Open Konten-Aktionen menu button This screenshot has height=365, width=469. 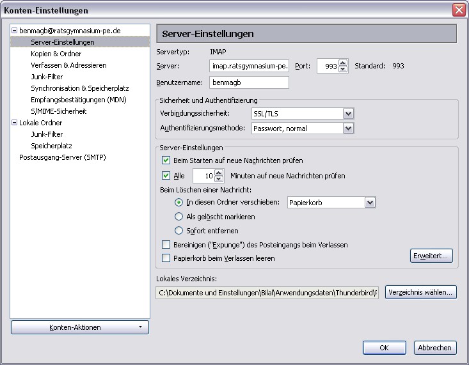click(80, 327)
